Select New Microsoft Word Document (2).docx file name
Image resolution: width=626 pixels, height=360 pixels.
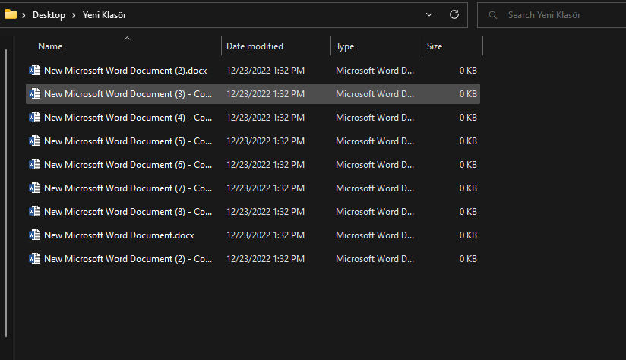pyautogui.click(x=126, y=70)
